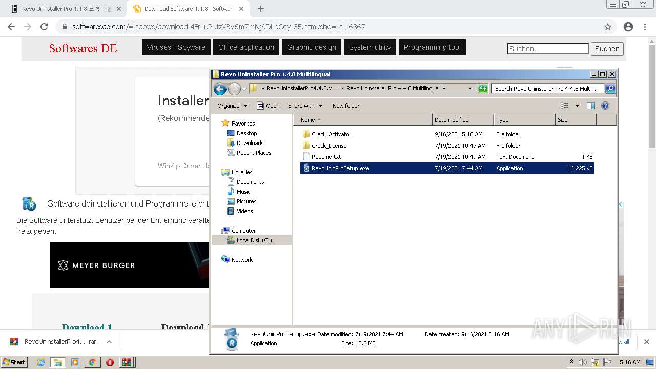This screenshot has height=369, width=656.
Task: Open the Organize dropdown menu
Action: pyautogui.click(x=232, y=106)
